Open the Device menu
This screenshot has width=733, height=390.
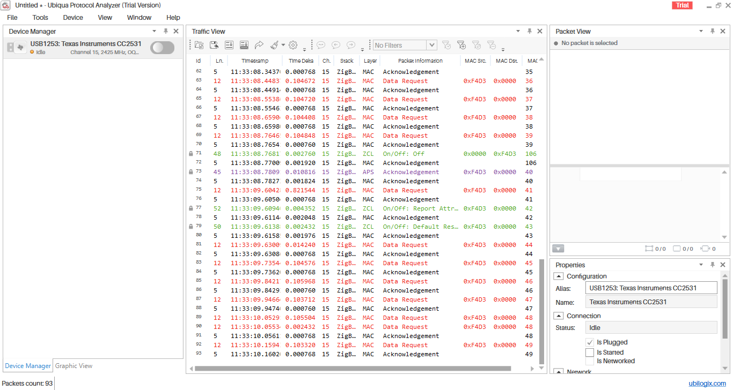[x=73, y=18]
